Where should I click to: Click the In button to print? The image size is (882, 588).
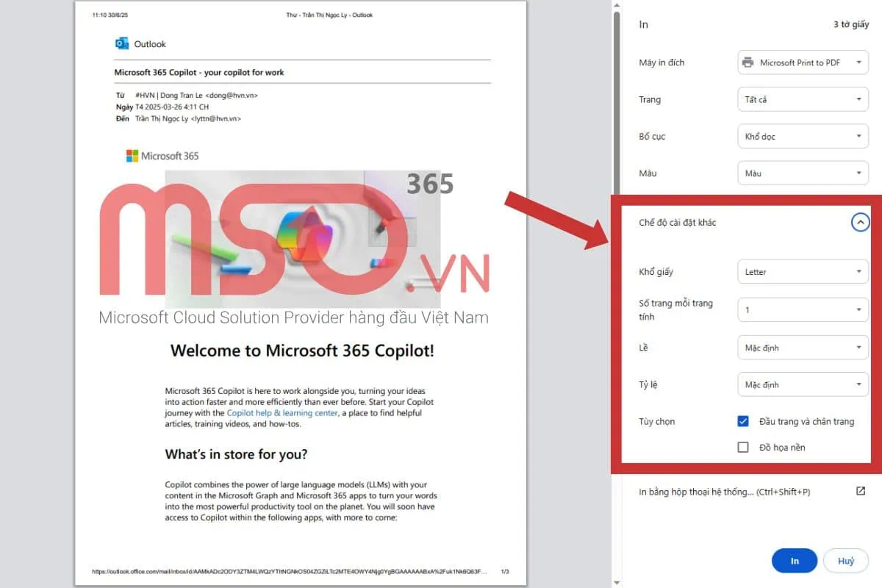(794, 560)
